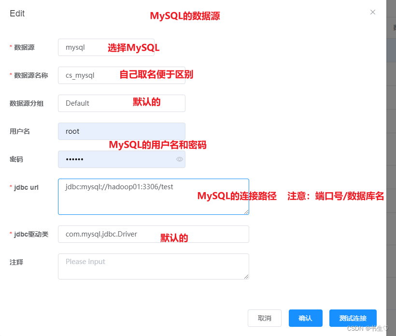
Task: Click the 取消 cancel button
Action: coord(265,318)
